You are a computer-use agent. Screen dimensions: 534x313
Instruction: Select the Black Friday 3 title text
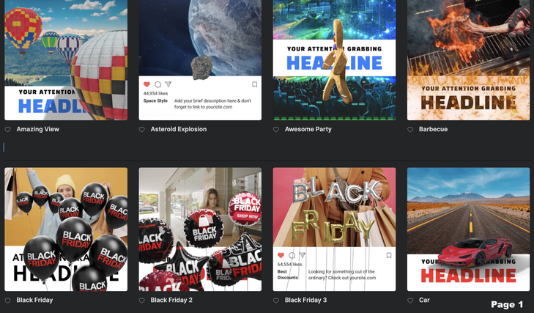click(x=305, y=300)
